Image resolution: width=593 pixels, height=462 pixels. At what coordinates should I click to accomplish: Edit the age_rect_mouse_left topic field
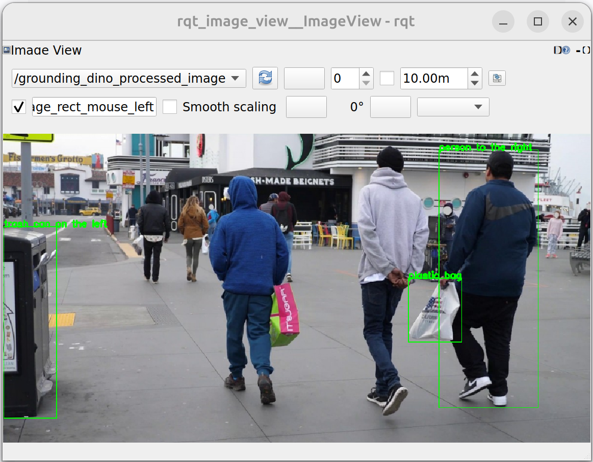[94, 107]
